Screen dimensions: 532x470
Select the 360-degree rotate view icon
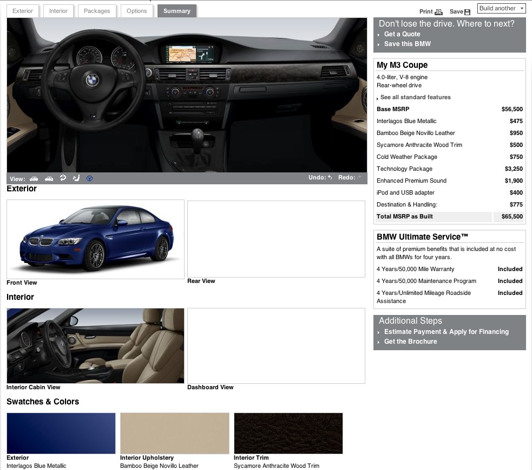coord(63,178)
